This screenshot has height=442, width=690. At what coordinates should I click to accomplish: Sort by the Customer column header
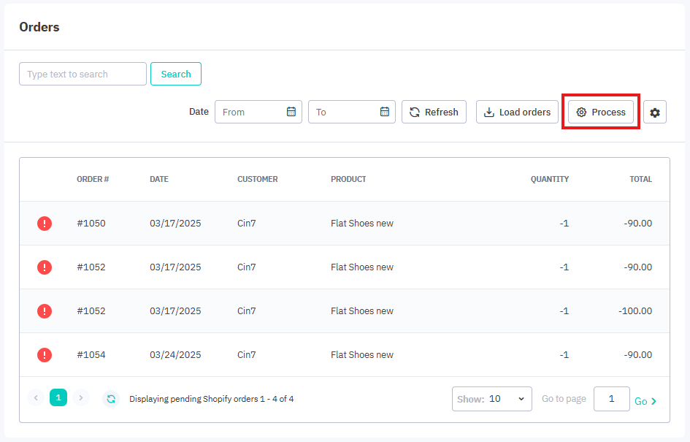coord(257,179)
